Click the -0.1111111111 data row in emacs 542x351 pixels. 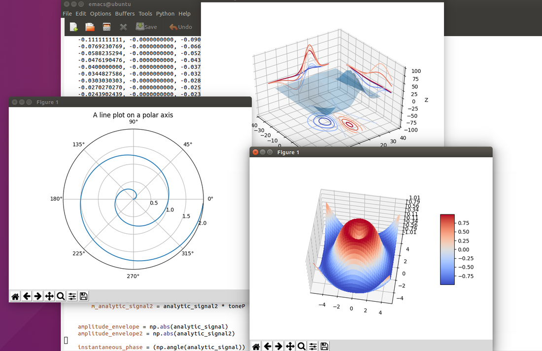click(139, 39)
